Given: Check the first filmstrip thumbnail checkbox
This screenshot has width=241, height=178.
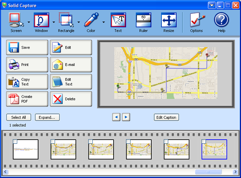Looking at the screenshot, I should click(x=15, y=142).
